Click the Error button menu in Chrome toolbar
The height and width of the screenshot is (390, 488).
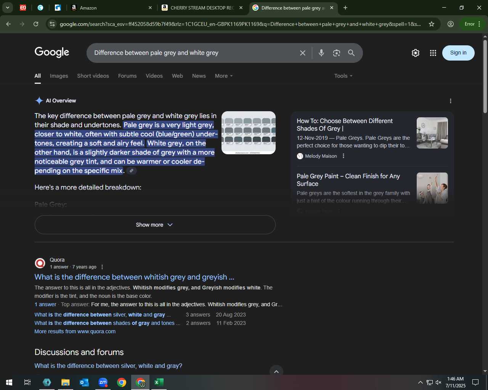[x=473, y=24]
